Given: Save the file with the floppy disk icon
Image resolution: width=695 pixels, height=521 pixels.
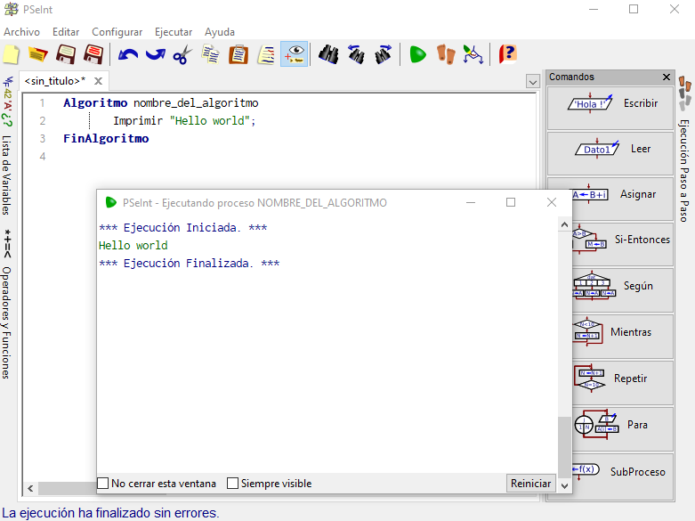Looking at the screenshot, I should pos(66,54).
